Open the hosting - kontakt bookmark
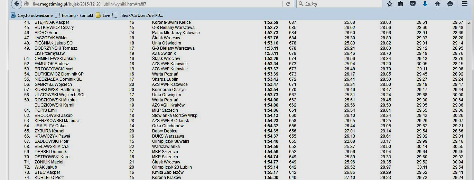The height and width of the screenshot is (180, 474). (74, 16)
